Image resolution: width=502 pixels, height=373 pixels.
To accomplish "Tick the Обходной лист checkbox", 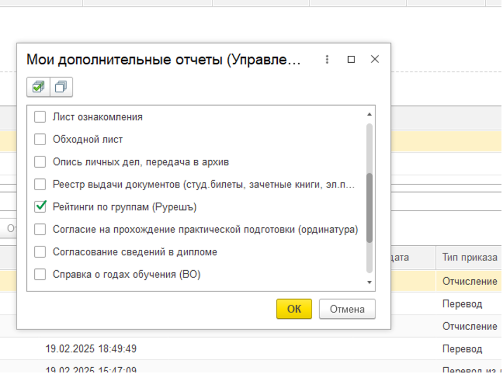I will (40, 139).
